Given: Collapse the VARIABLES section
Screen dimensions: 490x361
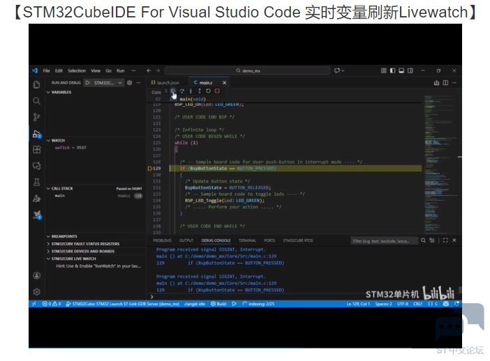Looking at the screenshot, I should click(61, 92).
